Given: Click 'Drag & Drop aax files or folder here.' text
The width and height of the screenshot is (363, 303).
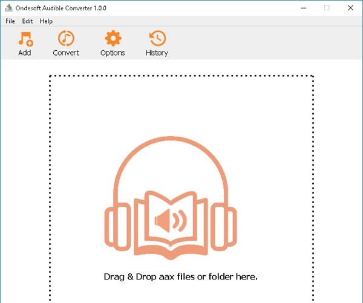Looking at the screenshot, I should point(180,276).
